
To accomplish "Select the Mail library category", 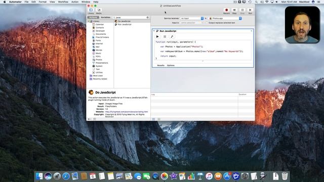I will 98,47.
